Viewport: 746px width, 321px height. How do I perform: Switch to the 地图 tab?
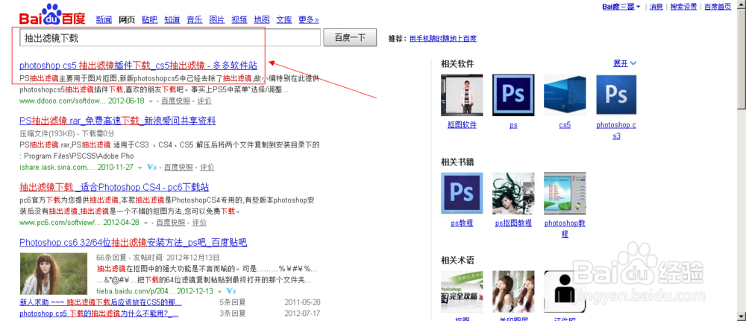tap(262, 20)
